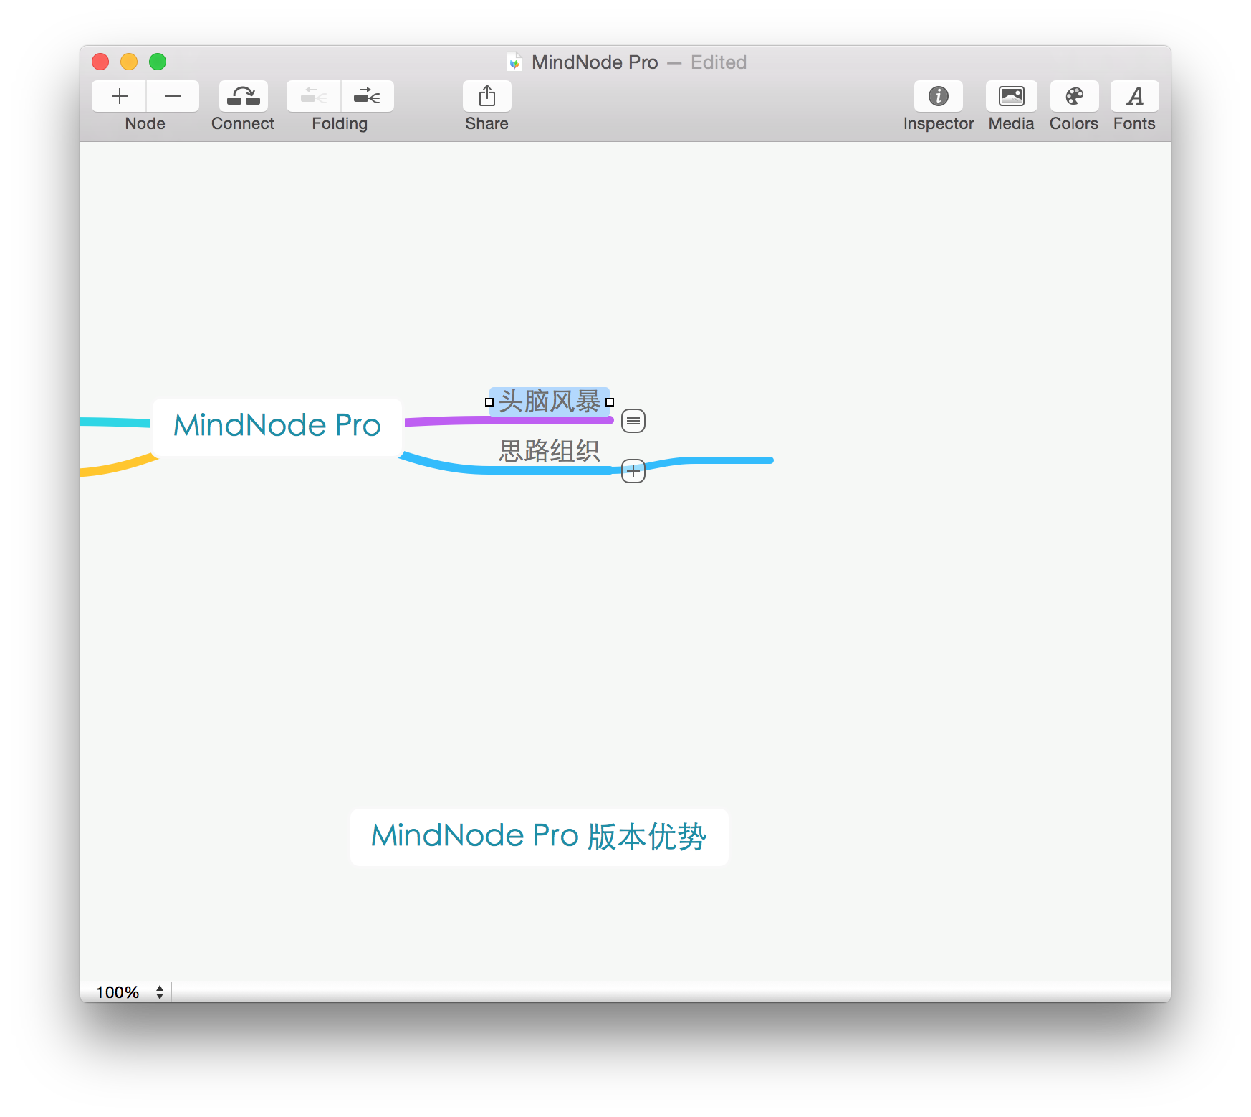Add a new node with plus button
Viewport: 1251px width, 1117px height.
click(x=119, y=96)
